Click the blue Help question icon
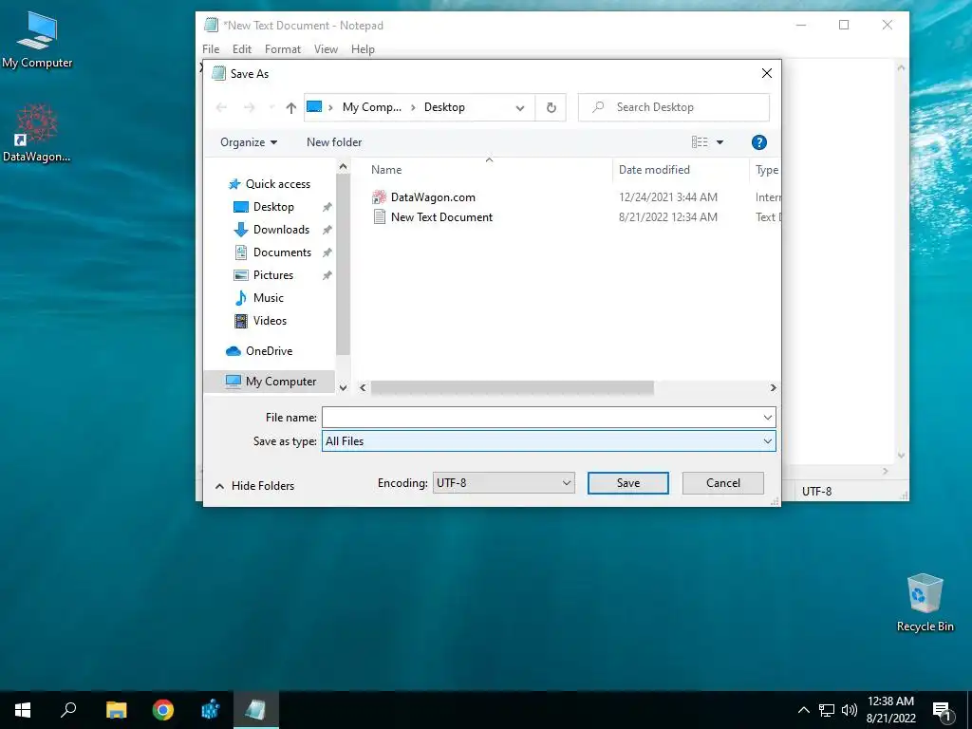This screenshot has width=972, height=729. [x=758, y=142]
